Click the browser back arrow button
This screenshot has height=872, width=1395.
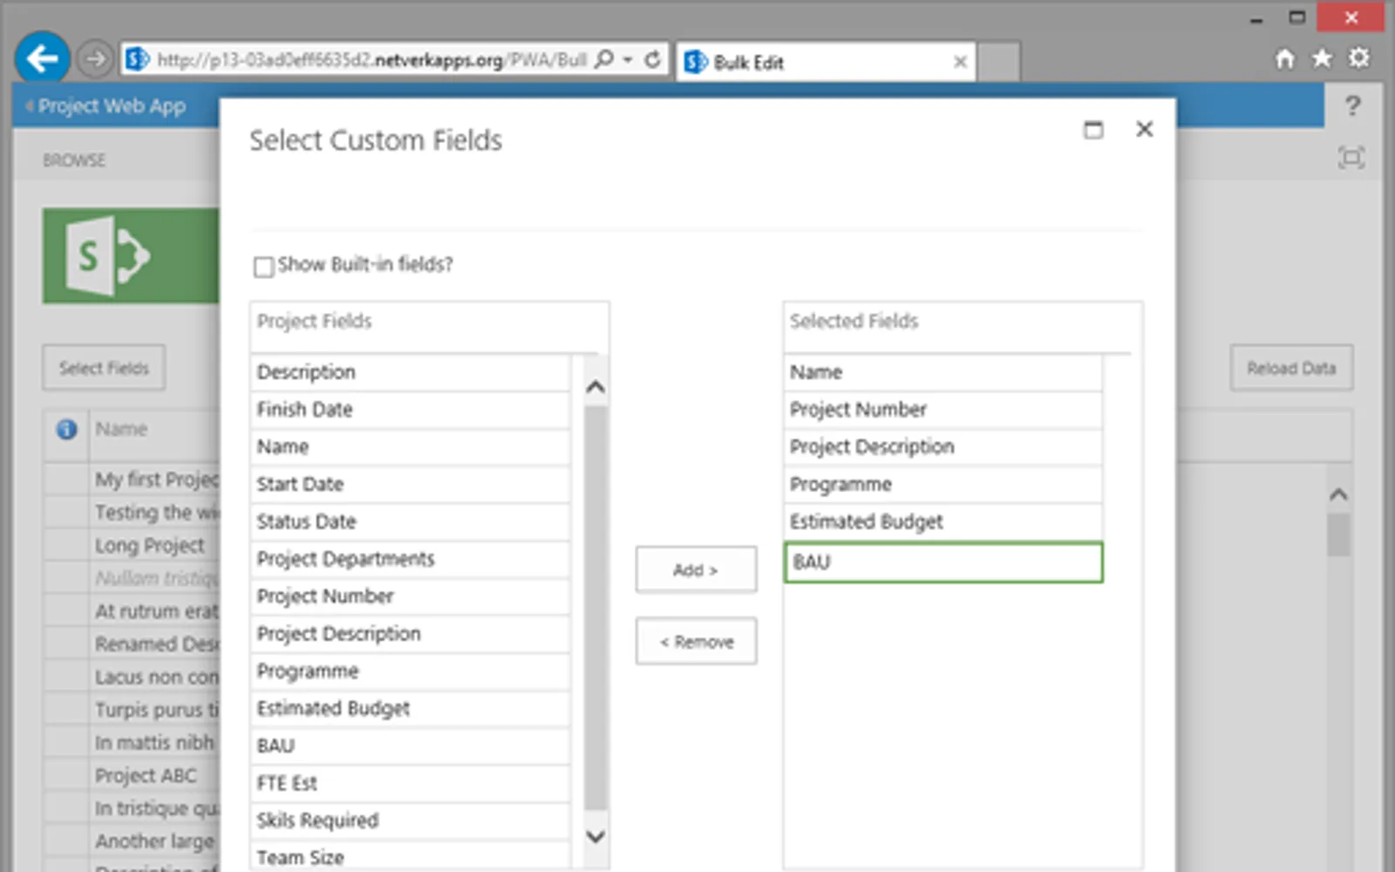(42, 59)
